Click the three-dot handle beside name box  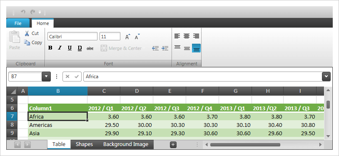(x=57, y=77)
